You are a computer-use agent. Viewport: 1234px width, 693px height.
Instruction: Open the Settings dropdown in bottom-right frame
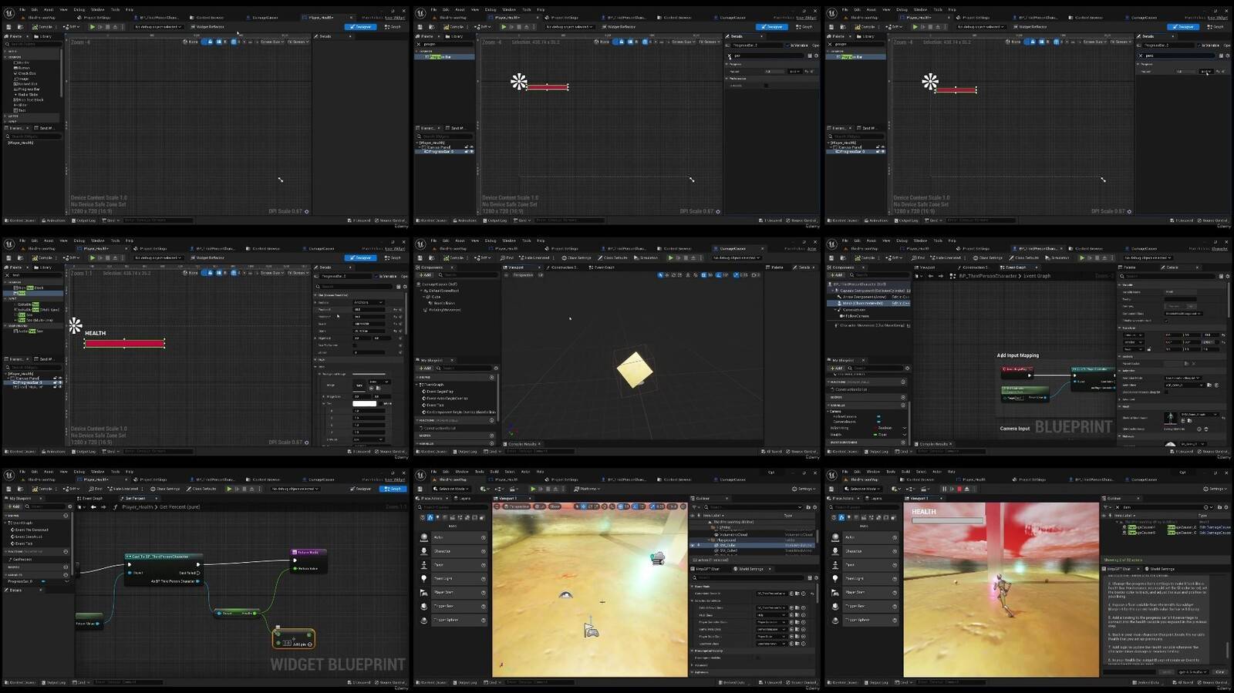click(x=1215, y=489)
